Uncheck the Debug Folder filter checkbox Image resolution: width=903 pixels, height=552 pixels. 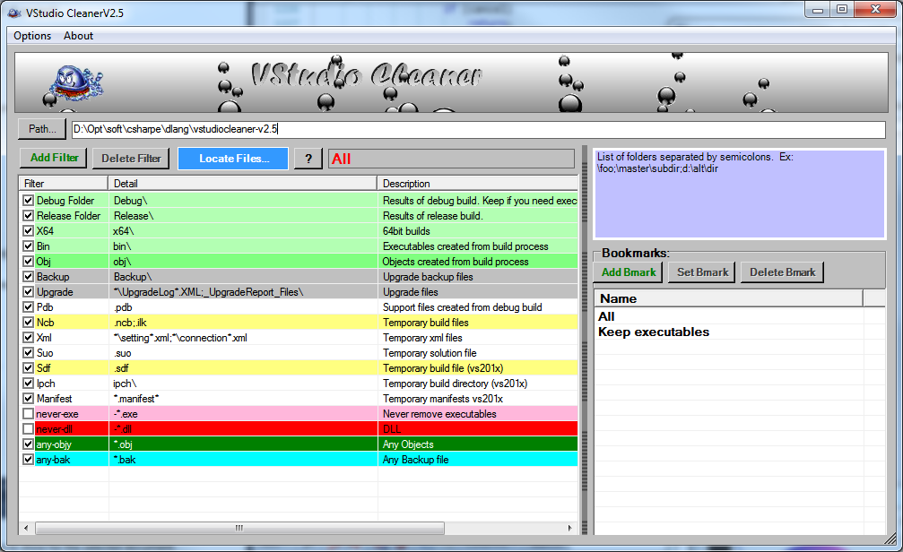[x=28, y=201]
